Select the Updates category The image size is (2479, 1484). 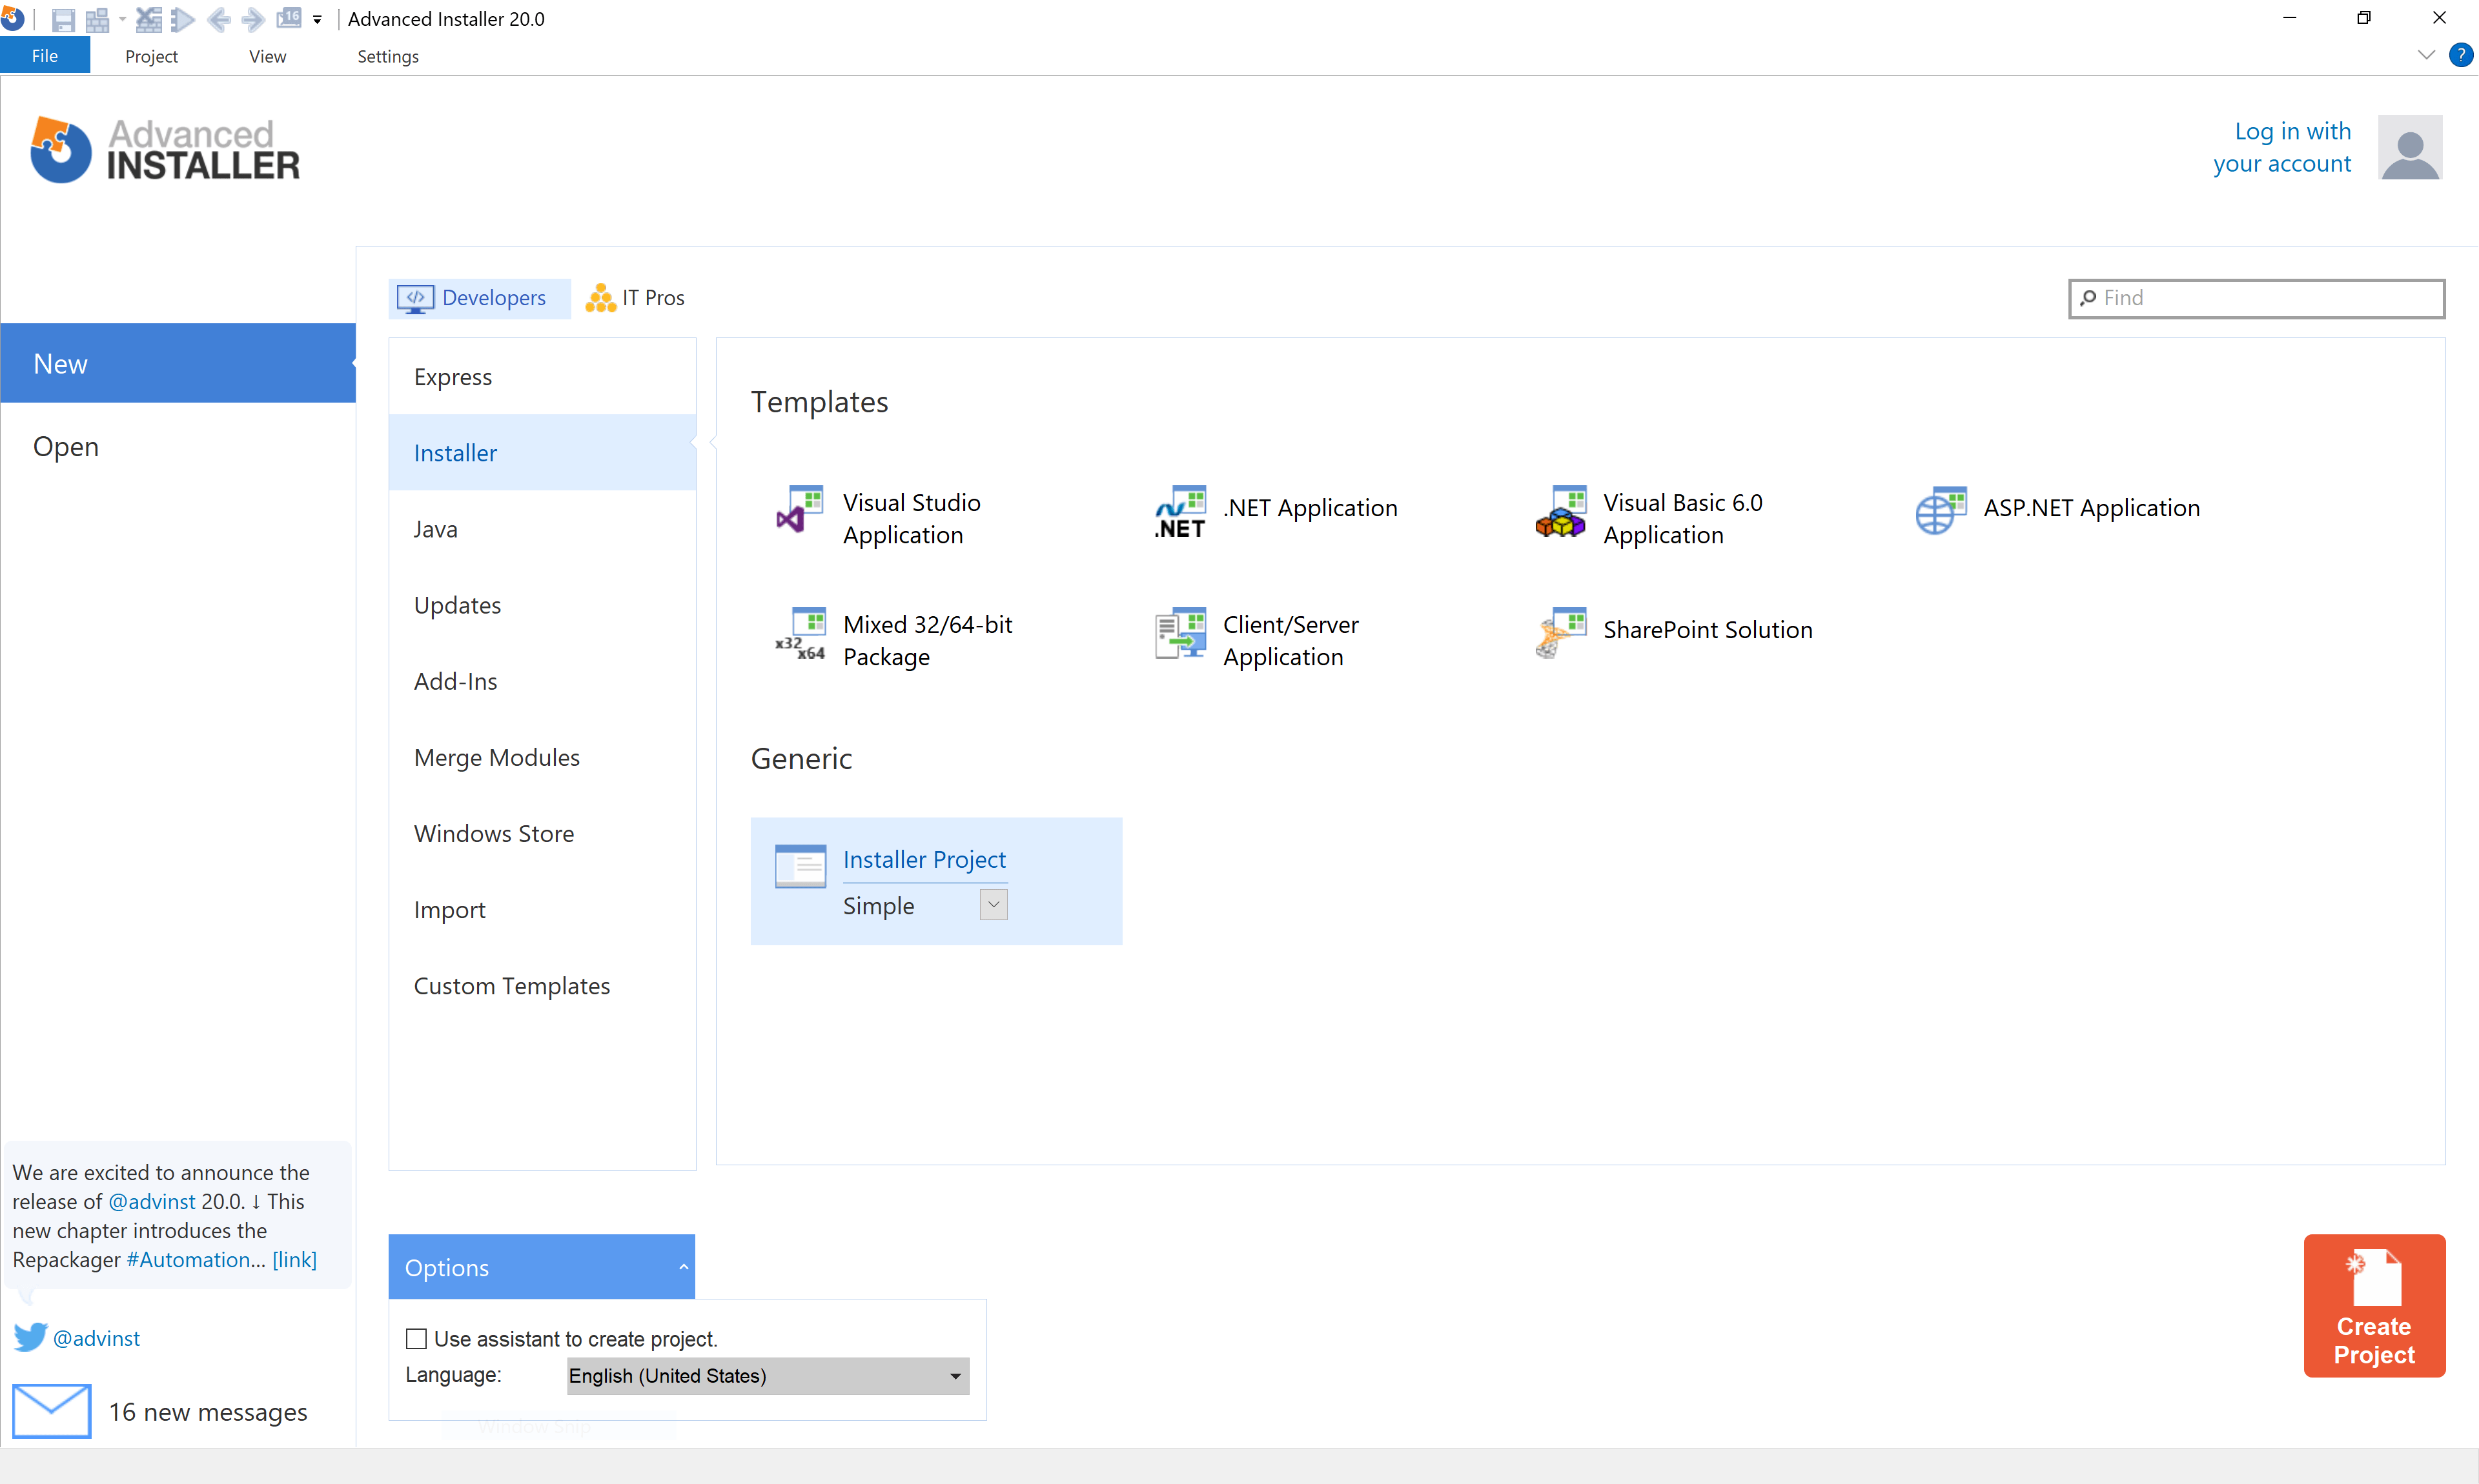click(x=542, y=605)
